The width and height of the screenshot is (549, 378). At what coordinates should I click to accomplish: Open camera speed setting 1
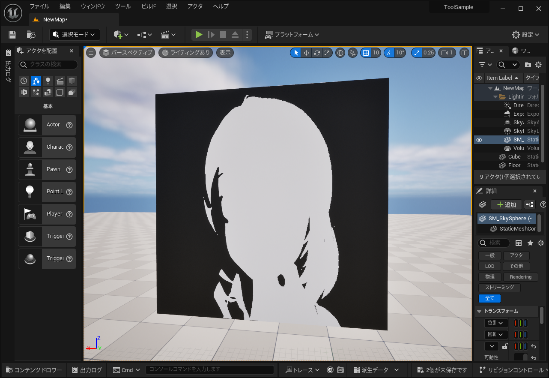pyautogui.click(x=447, y=53)
